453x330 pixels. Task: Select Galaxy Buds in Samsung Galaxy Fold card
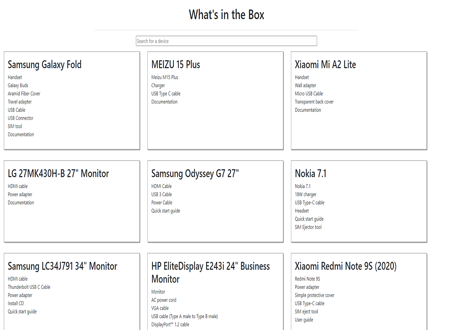coord(18,86)
